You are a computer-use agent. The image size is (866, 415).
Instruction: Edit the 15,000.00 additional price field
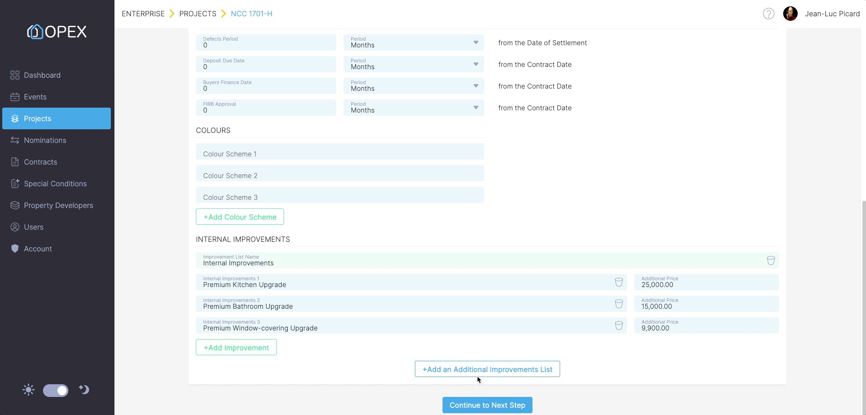[706, 304]
